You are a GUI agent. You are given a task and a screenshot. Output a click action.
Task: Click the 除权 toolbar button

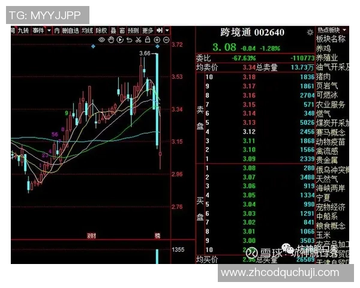tap(101, 31)
